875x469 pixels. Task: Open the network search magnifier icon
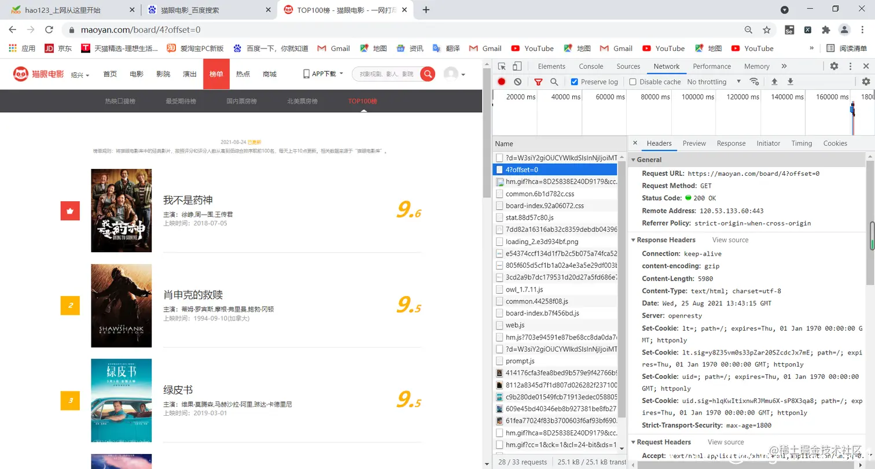tap(554, 82)
